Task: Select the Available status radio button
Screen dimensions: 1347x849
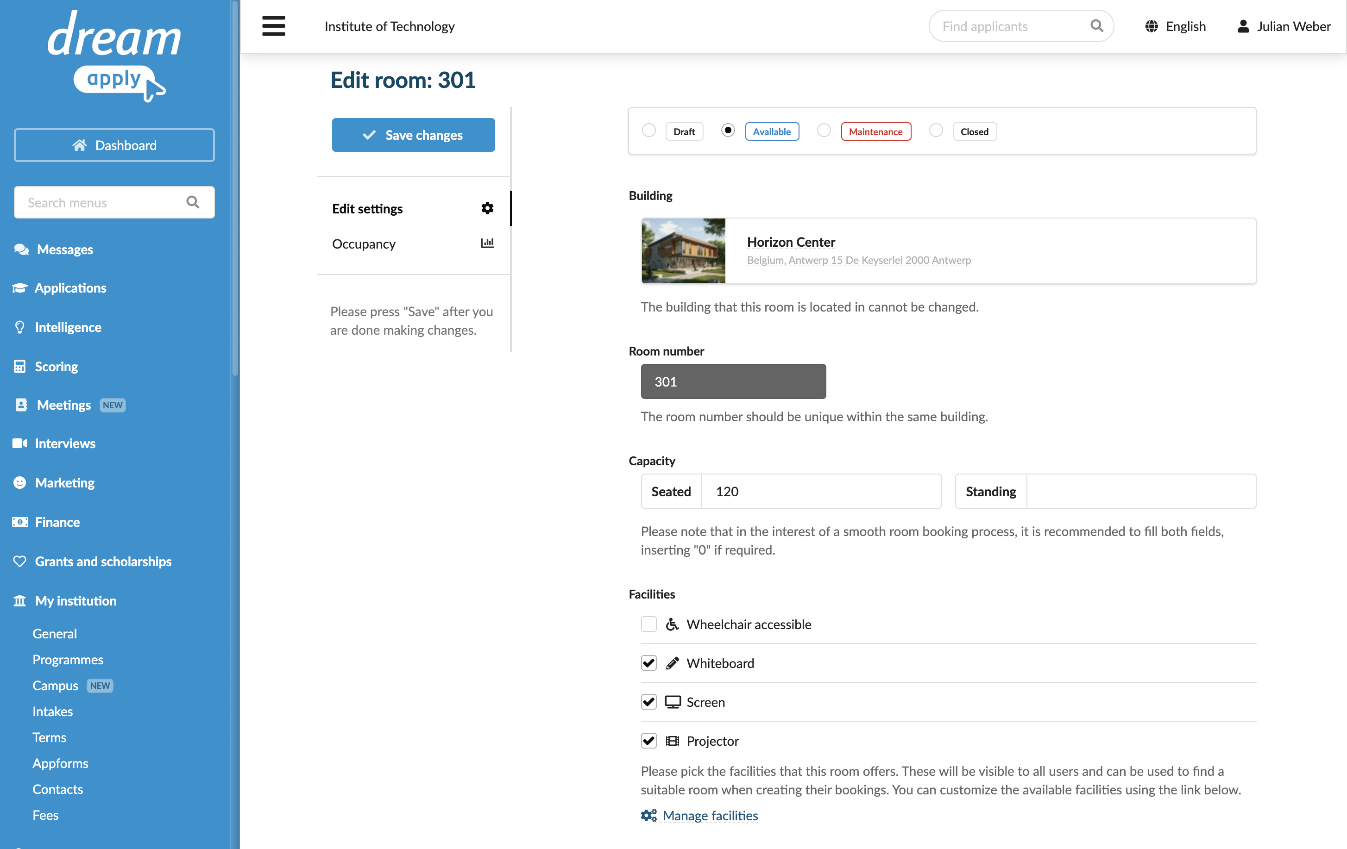Action: pyautogui.click(x=728, y=130)
